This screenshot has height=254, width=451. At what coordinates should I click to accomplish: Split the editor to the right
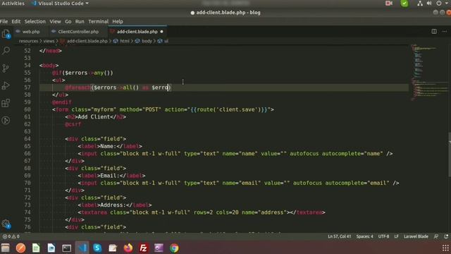(x=434, y=31)
